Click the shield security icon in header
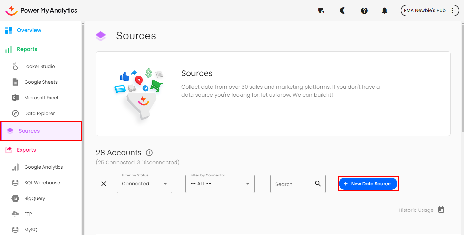The width and height of the screenshot is (464, 235). tap(321, 10)
